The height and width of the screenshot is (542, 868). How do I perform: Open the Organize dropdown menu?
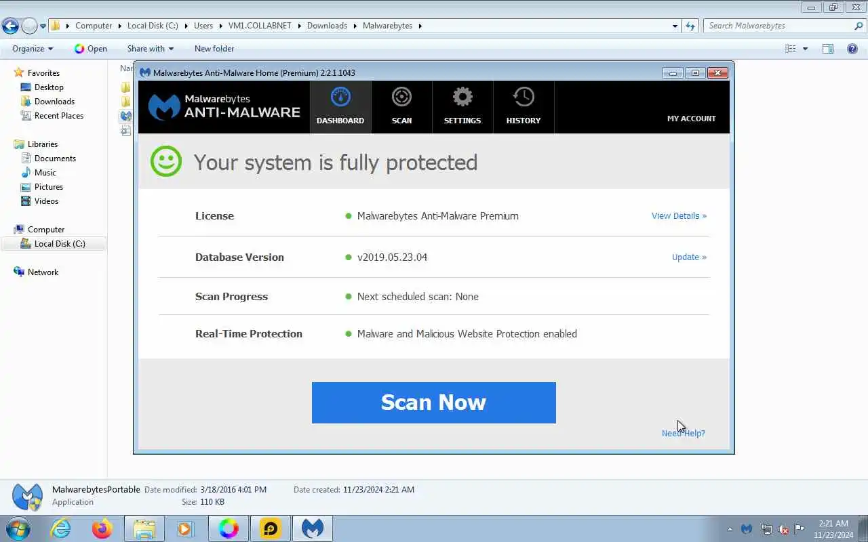tap(33, 49)
